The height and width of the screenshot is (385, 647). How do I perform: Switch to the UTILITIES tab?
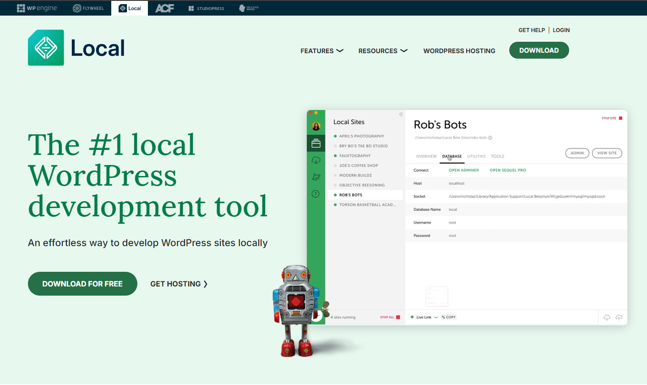[x=476, y=156]
